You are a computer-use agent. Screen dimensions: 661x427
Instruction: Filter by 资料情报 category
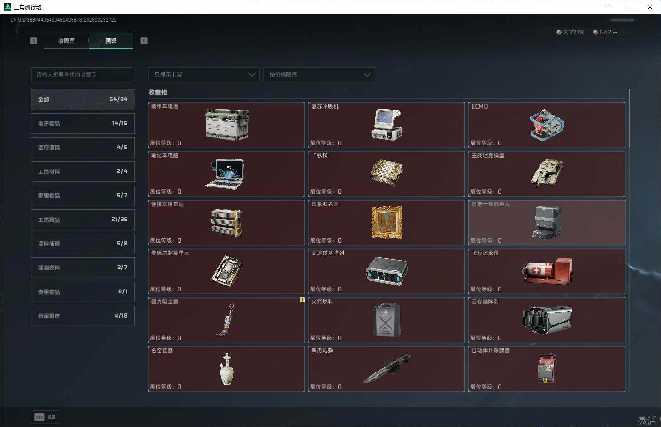pyautogui.click(x=83, y=244)
